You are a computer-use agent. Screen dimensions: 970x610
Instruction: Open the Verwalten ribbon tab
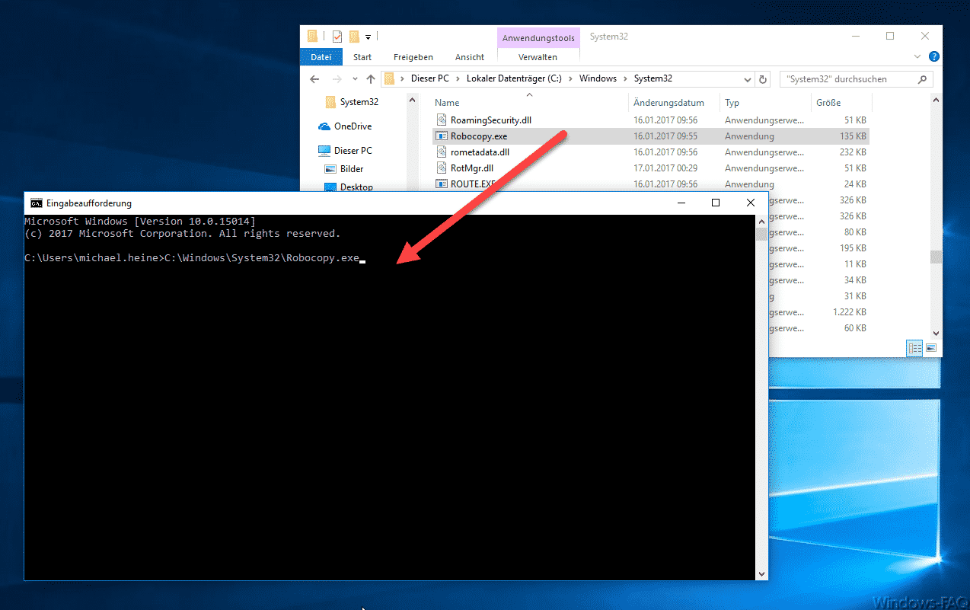click(538, 57)
